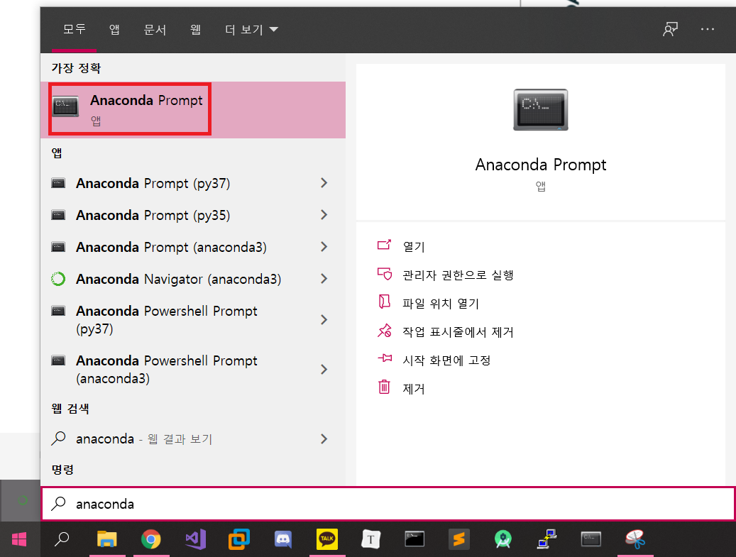
Task: Open the Anaconda Prompt best match result
Action: [x=193, y=110]
